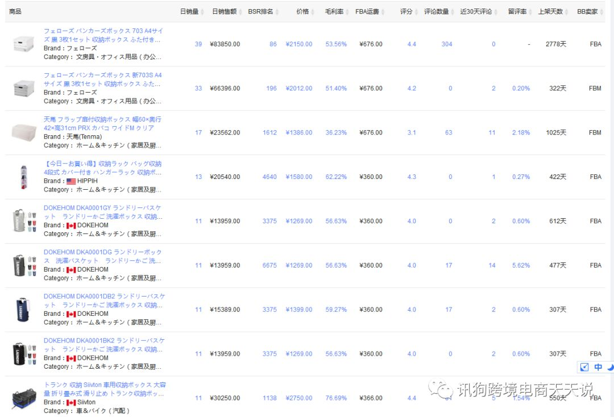Click the BSR rank value 6675

(269, 265)
